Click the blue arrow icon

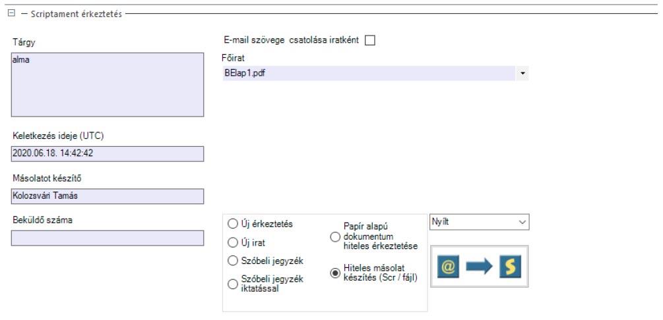[x=480, y=266]
